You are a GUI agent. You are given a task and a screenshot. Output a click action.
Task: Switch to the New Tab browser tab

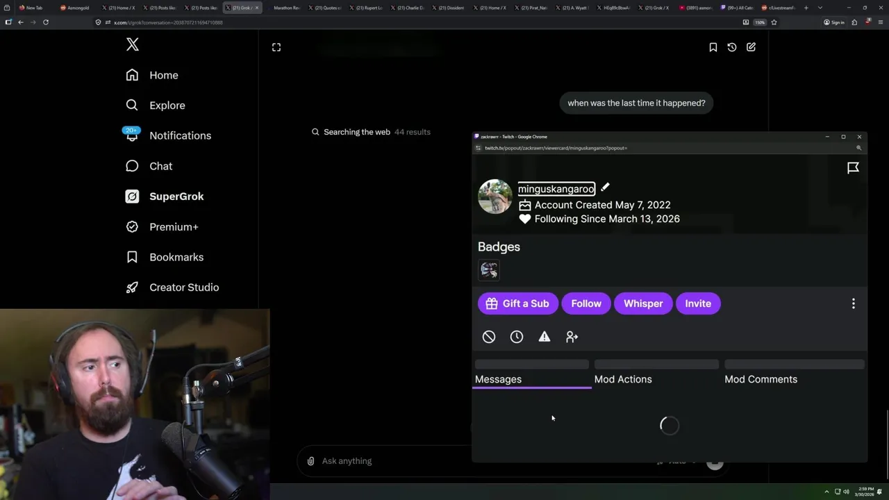point(31,8)
